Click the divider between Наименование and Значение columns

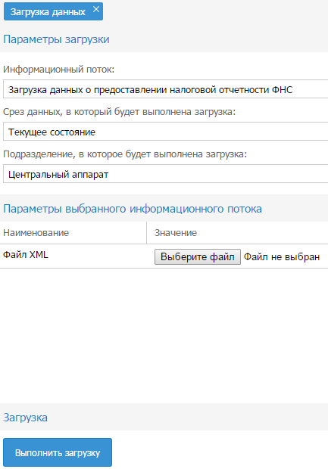147,233
